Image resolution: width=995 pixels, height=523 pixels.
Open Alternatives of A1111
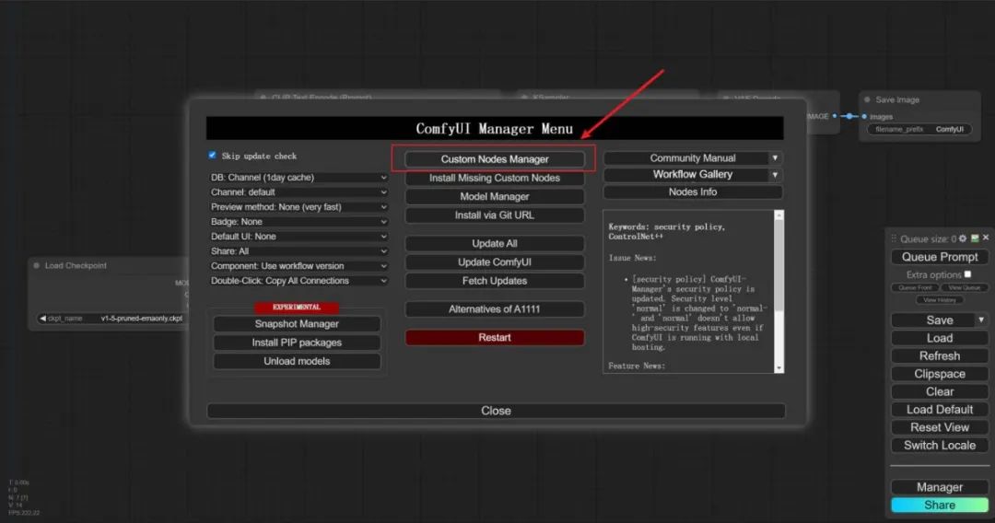click(x=495, y=309)
